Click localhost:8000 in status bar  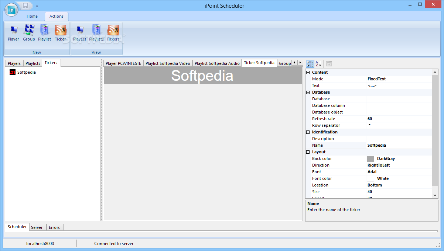click(40, 244)
